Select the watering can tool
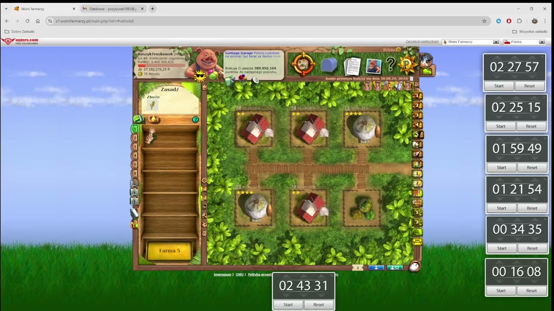Viewport: 554px width, 311px height. click(x=138, y=119)
